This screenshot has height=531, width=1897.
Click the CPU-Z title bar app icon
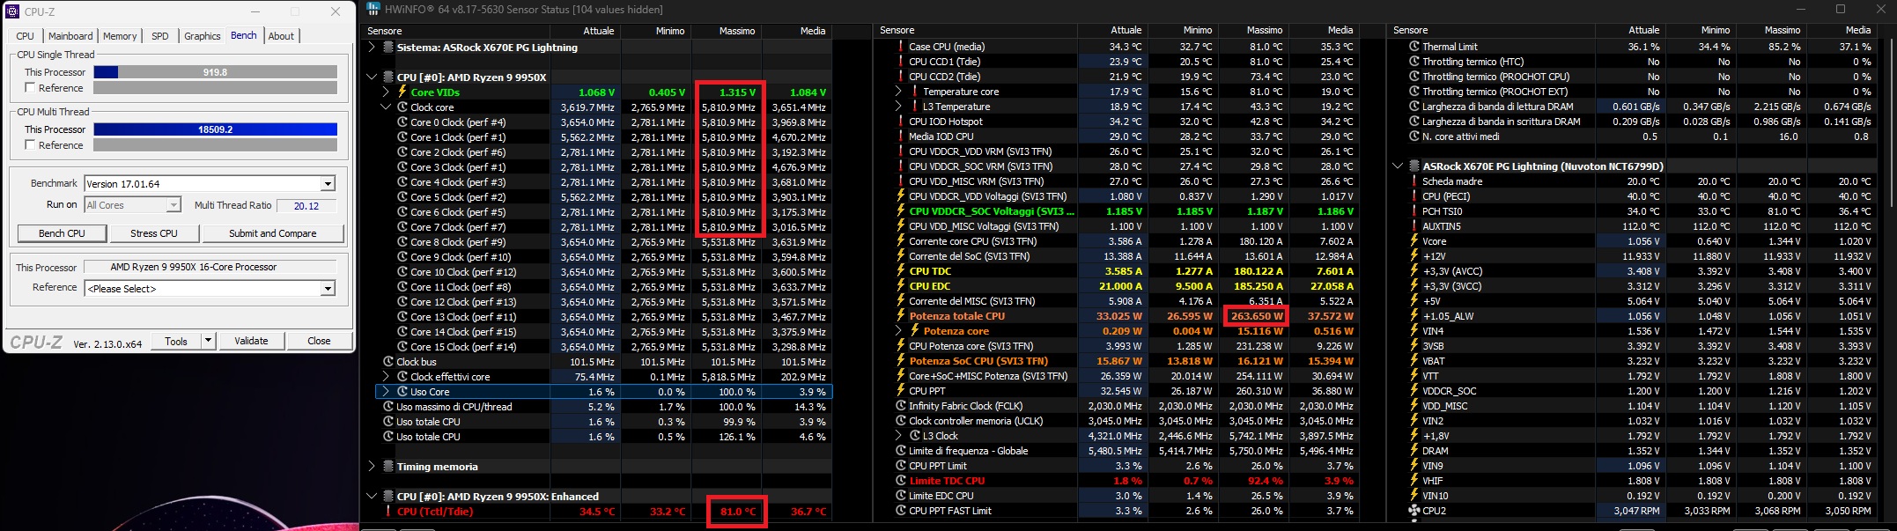point(12,11)
